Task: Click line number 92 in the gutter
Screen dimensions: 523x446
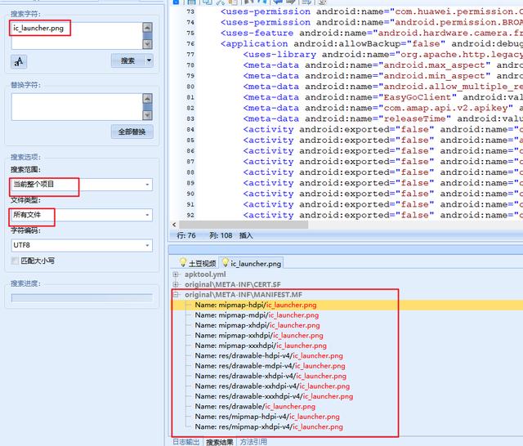Action: tap(190, 216)
